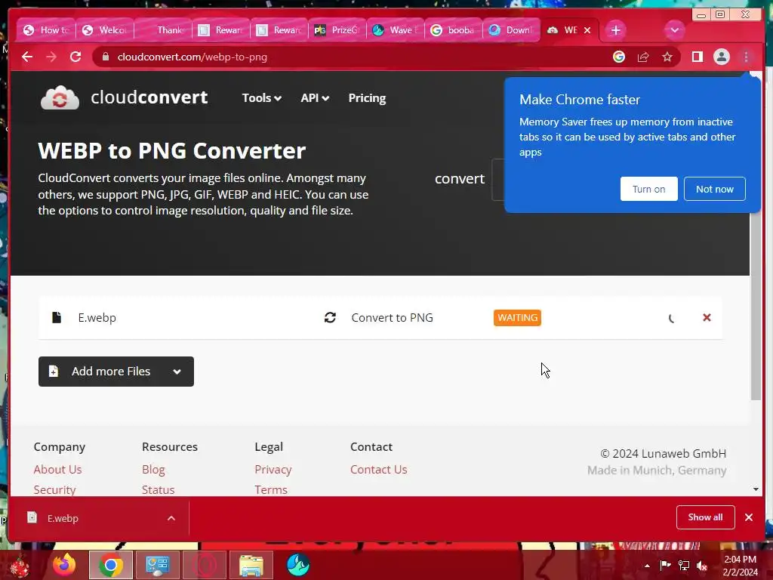This screenshot has height=580, width=773.
Task: Open Chrome three-dot menu
Action: [x=746, y=57]
